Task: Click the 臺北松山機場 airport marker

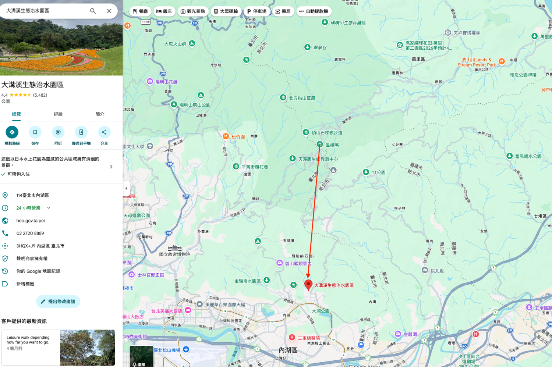Action: 186,349
